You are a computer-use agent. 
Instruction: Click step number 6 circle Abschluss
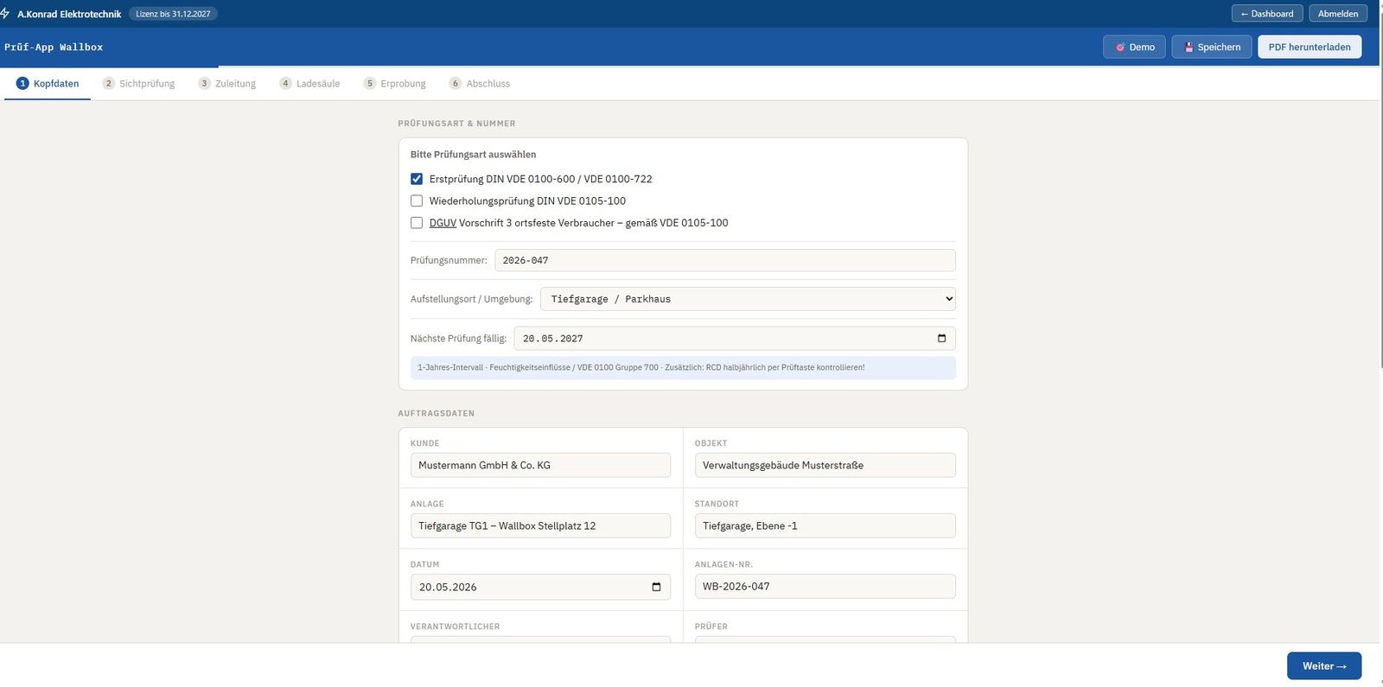(x=456, y=83)
